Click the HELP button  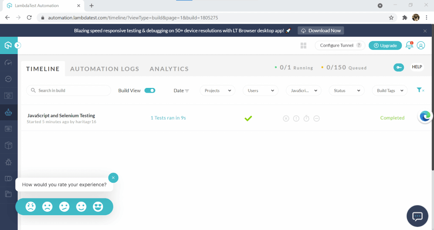417,67
